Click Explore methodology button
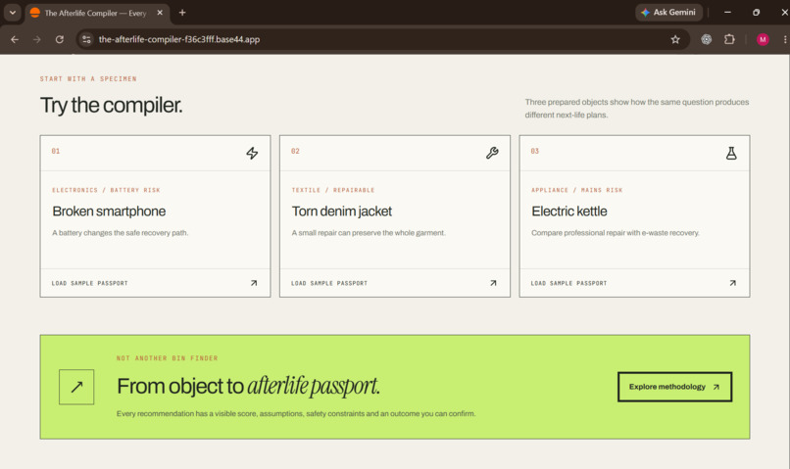Screen dimensions: 790x469 (x=674, y=387)
